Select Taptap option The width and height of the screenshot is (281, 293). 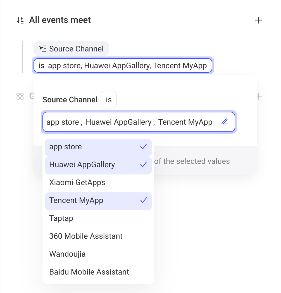click(x=98, y=218)
